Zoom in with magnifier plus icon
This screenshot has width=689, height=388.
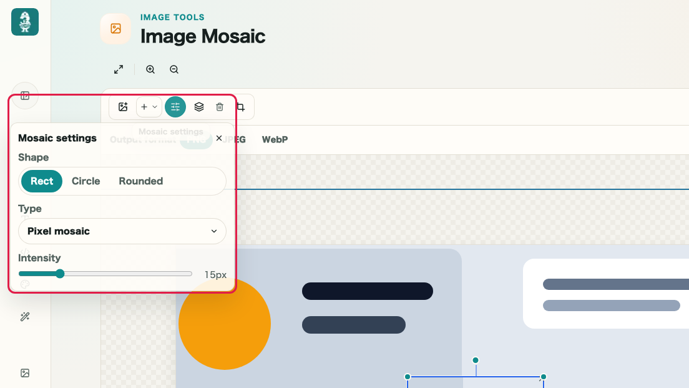150,69
